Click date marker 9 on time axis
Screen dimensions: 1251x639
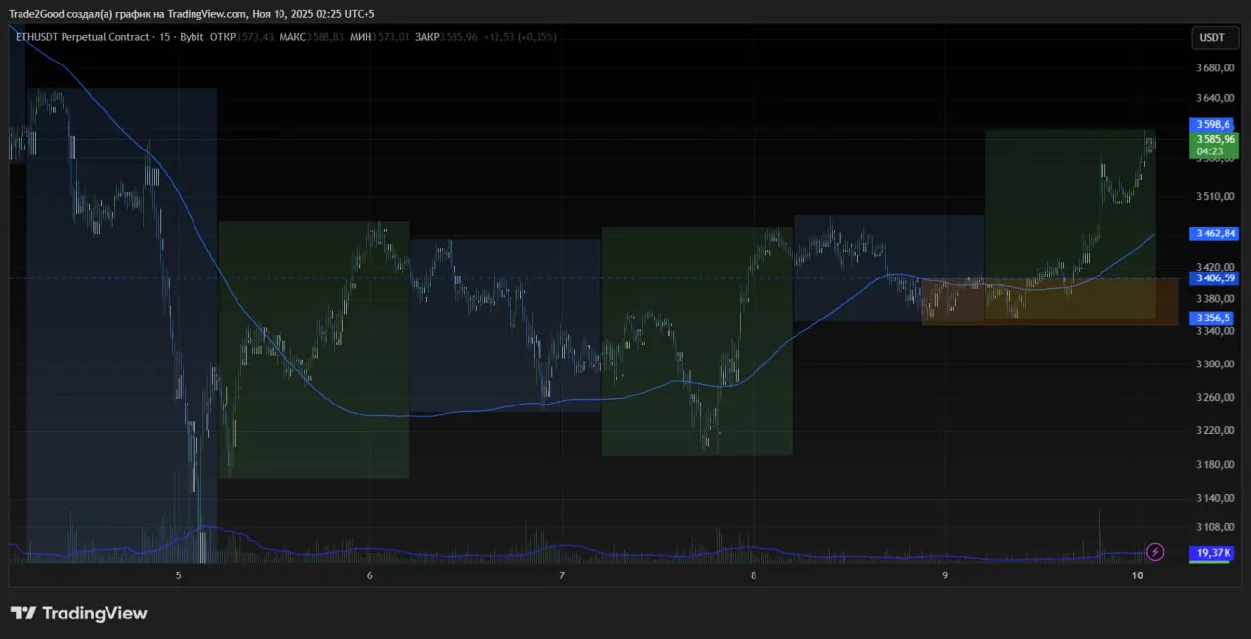[x=945, y=576]
